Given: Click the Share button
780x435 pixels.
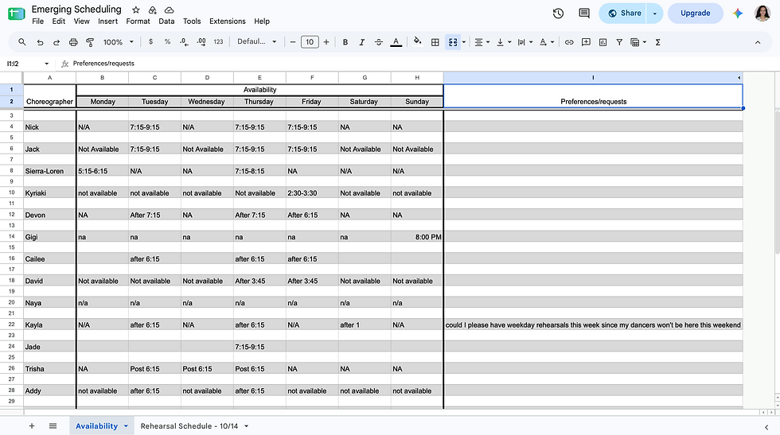Looking at the screenshot, I should click(622, 14).
